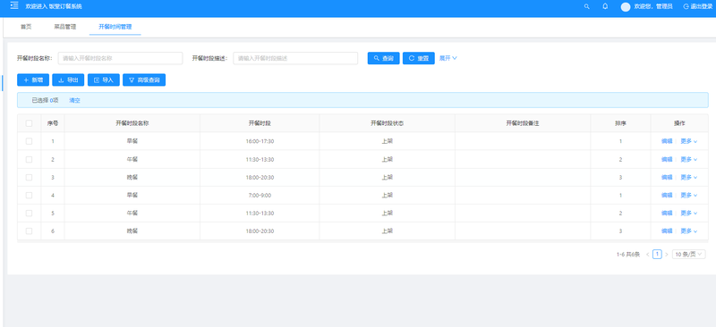This screenshot has height=327, width=716.
Task: Open the notification bell icon
Action: 605,6
